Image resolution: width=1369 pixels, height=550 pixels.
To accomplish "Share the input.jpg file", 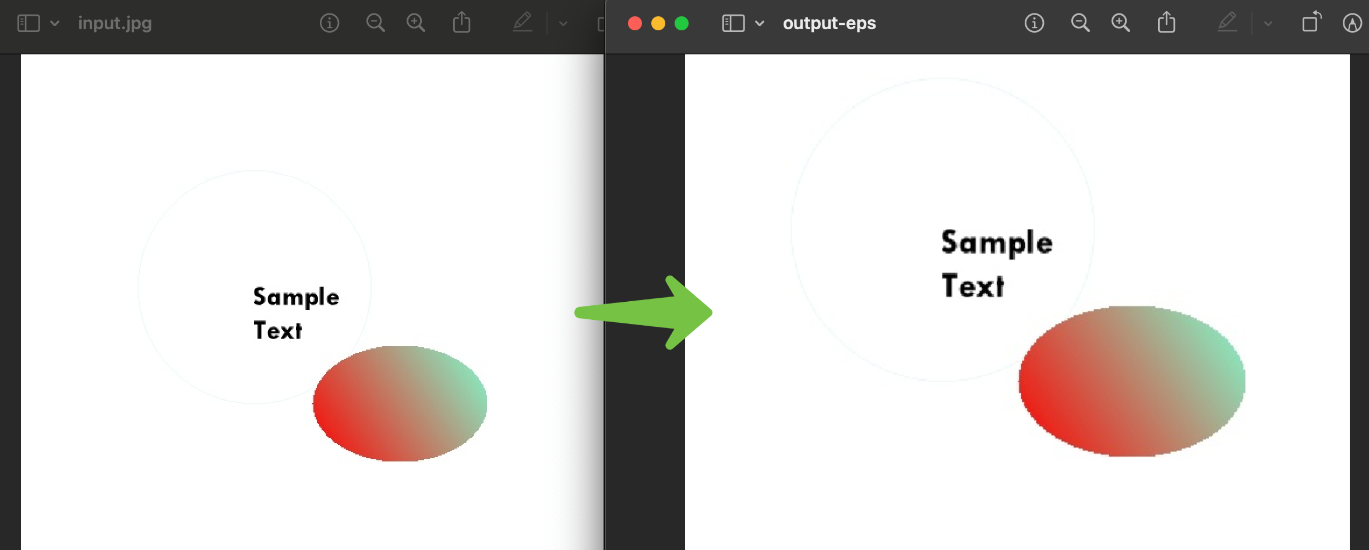I will tap(461, 23).
